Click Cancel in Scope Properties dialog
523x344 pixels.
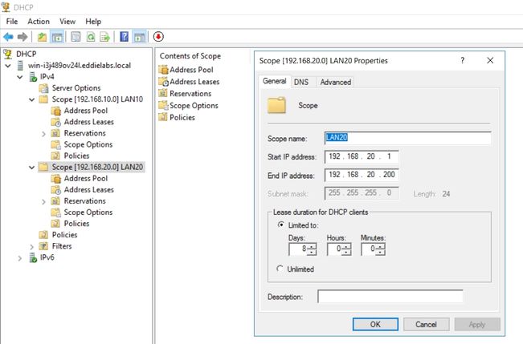(427, 324)
